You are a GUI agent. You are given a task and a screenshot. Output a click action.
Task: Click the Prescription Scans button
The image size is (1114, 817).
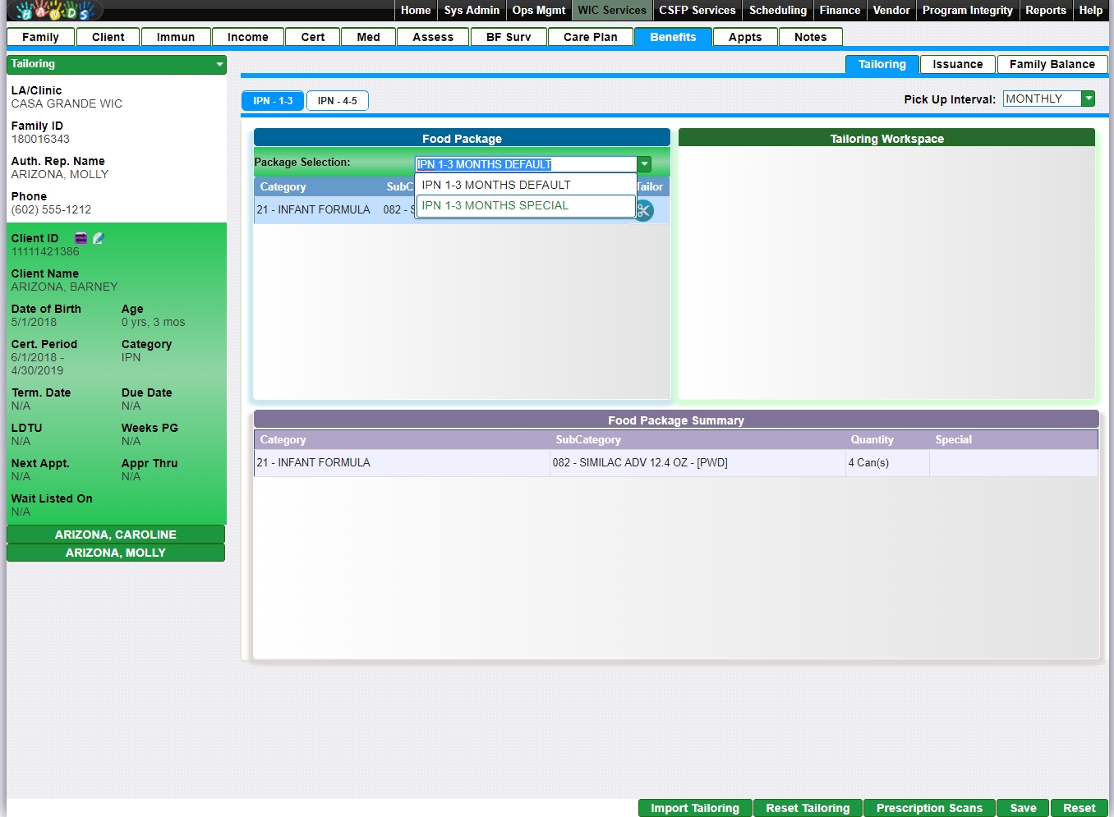(x=929, y=808)
